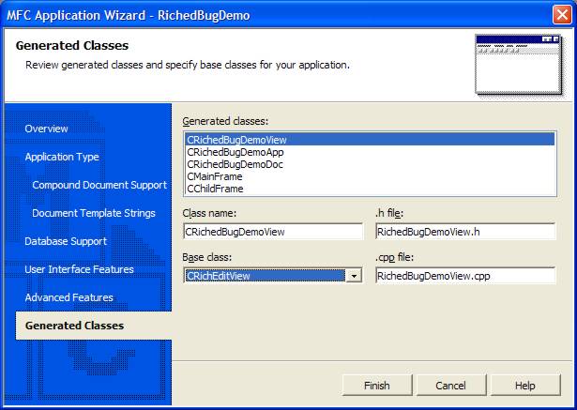Go to User Interface Features page
The image size is (577, 410).
[x=79, y=269]
